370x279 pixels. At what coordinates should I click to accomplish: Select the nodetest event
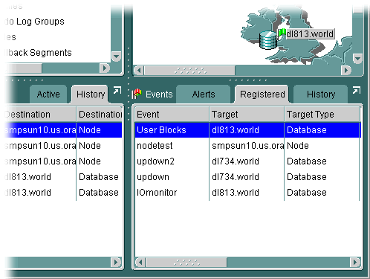point(155,146)
